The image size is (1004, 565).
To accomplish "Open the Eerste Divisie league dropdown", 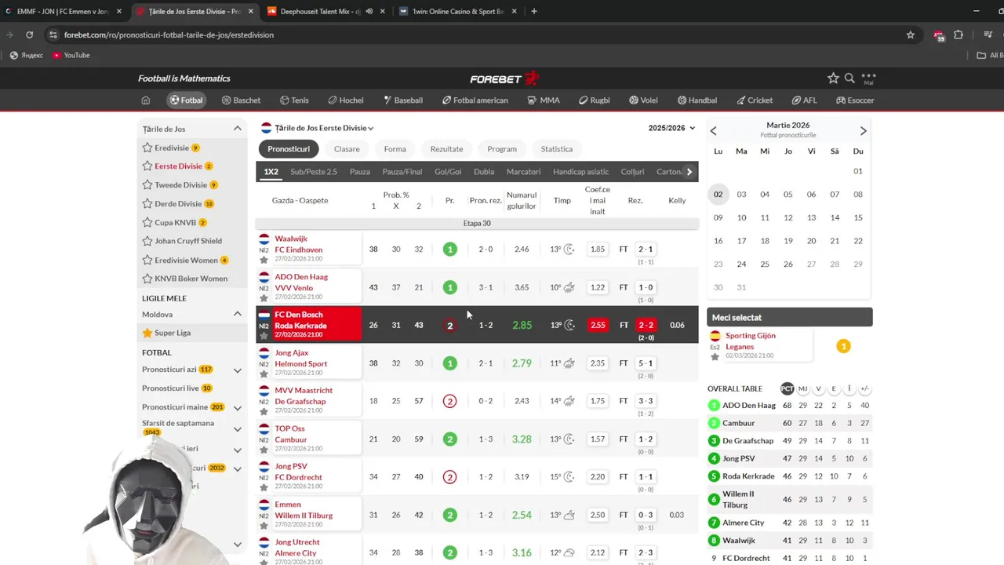I will click(x=324, y=128).
